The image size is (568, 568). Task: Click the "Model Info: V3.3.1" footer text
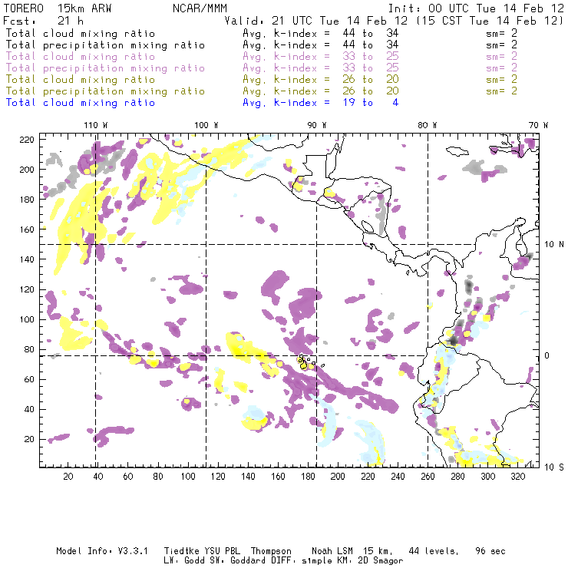coord(102,551)
